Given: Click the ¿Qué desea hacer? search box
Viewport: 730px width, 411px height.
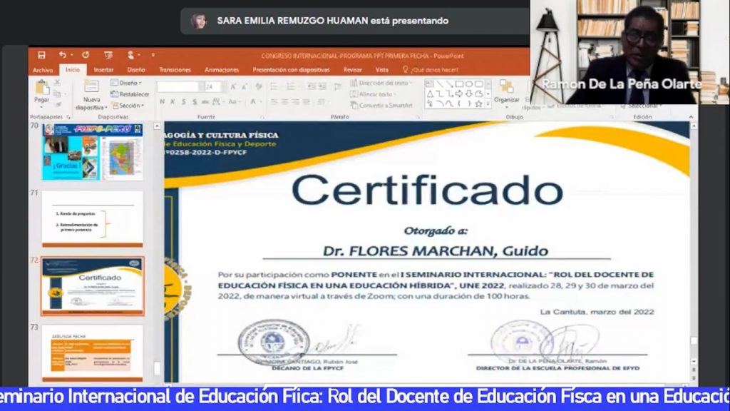Looking at the screenshot, I should point(431,70).
